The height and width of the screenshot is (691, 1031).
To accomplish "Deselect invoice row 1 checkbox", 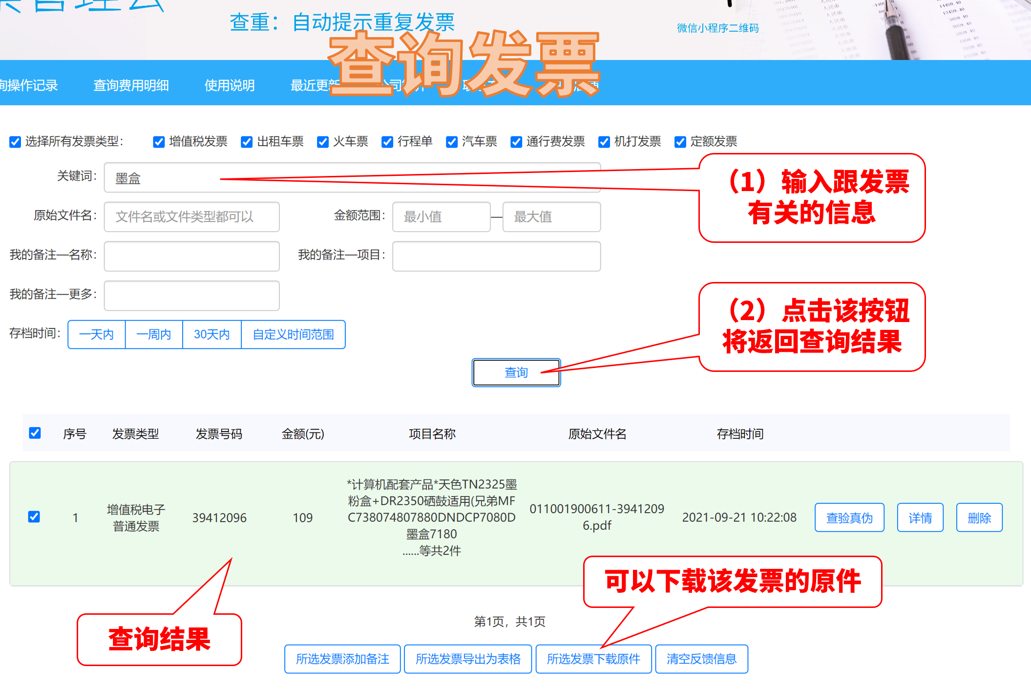I will coord(34,517).
